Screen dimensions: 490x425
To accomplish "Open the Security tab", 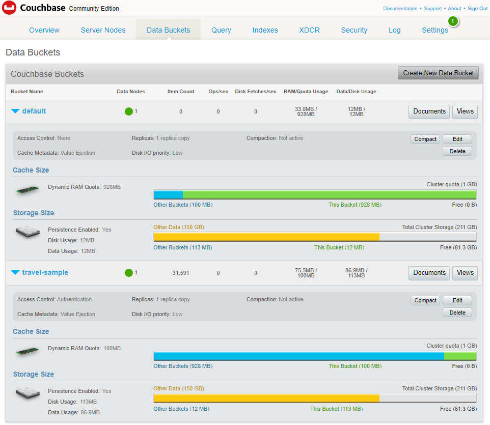I will click(354, 30).
